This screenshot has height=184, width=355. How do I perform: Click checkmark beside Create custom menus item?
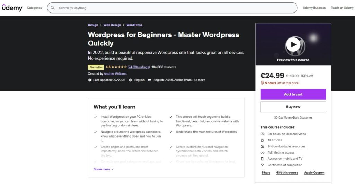point(171,147)
